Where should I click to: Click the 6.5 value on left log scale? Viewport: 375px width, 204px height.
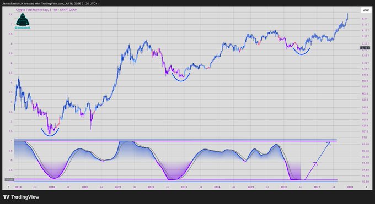(x=11, y=34)
